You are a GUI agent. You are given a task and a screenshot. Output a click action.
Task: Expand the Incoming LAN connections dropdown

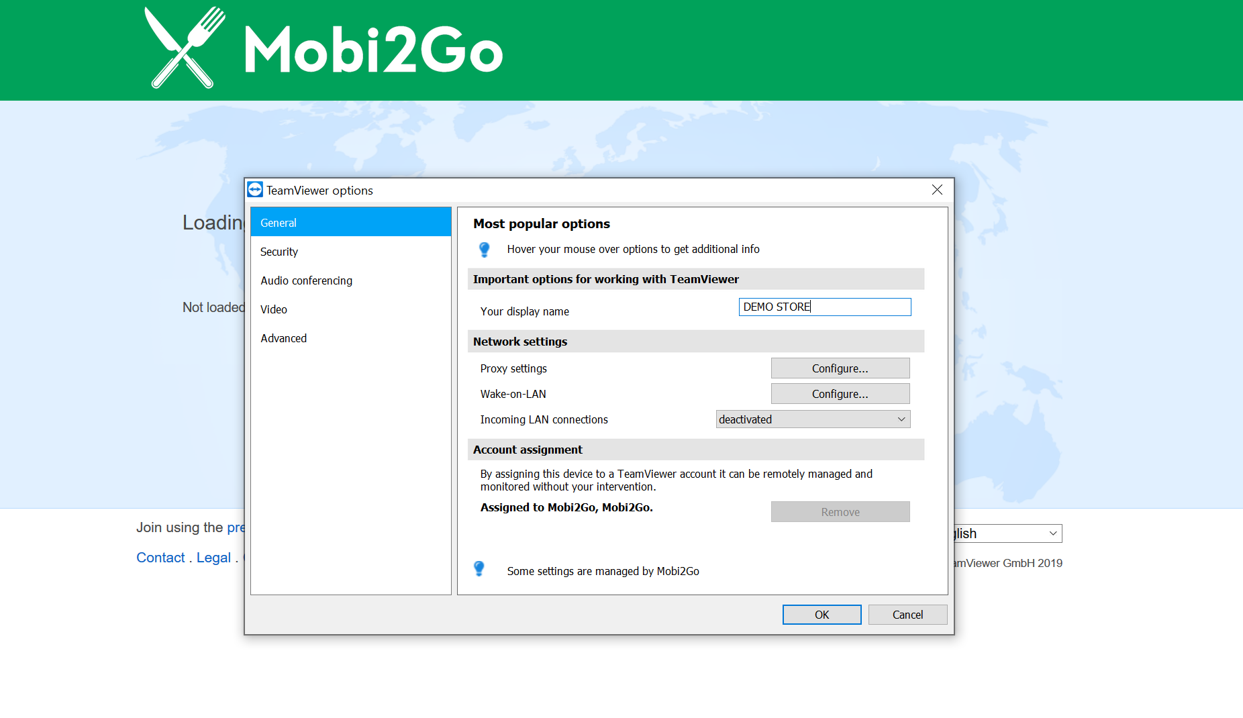[x=813, y=419]
